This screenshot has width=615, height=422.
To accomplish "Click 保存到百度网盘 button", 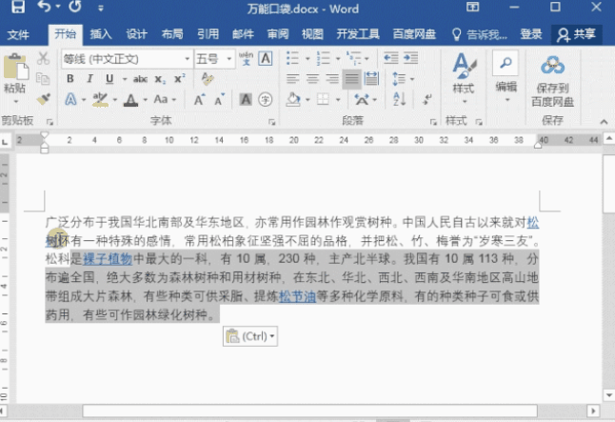I will pyautogui.click(x=552, y=81).
